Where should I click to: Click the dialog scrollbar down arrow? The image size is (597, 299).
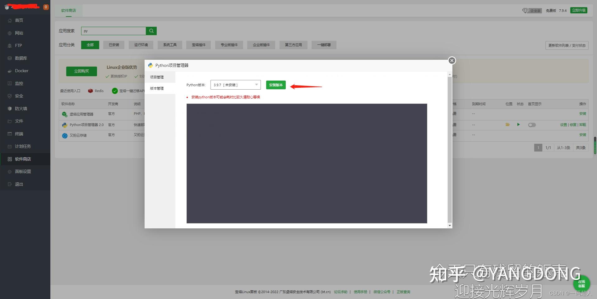pos(450,225)
